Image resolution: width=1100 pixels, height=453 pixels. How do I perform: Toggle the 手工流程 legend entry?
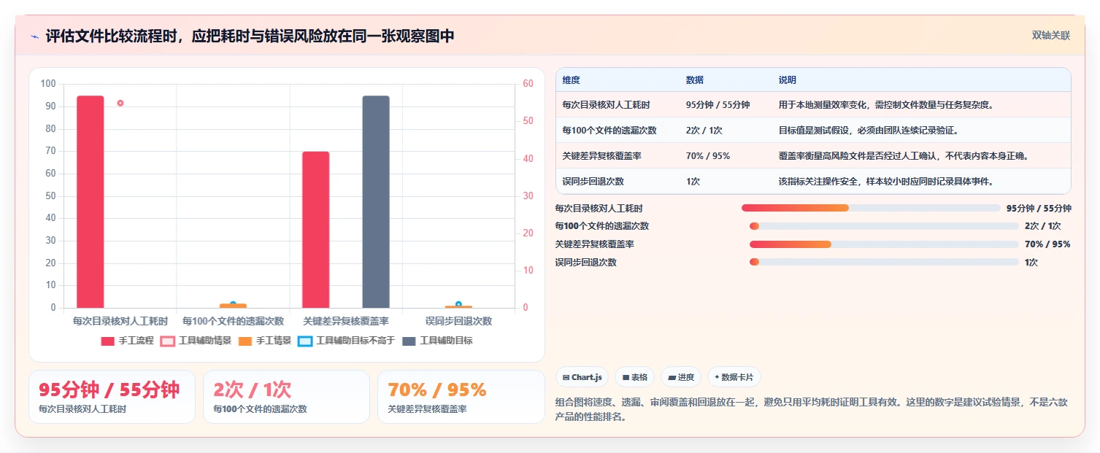(x=128, y=341)
